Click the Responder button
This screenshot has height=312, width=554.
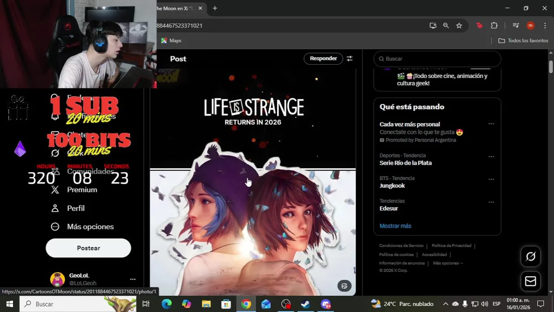[323, 58]
